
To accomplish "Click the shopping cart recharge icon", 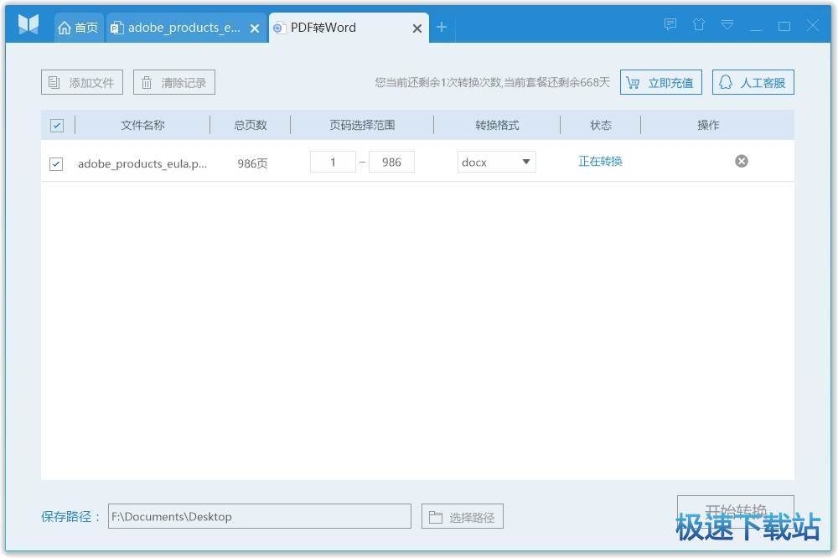I will click(633, 81).
